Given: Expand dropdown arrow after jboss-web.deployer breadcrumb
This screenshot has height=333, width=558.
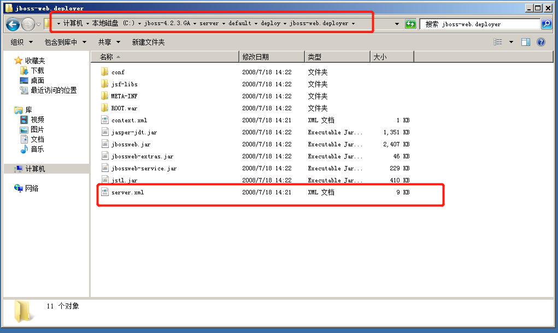Looking at the screenshot, I should [354, 23].
